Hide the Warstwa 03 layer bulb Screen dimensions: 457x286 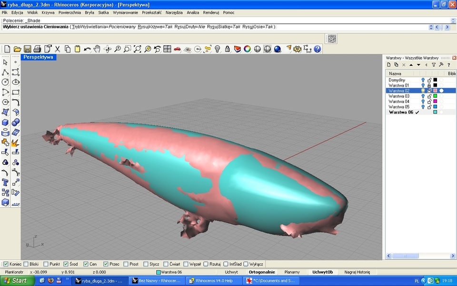[x=423, y=96]
